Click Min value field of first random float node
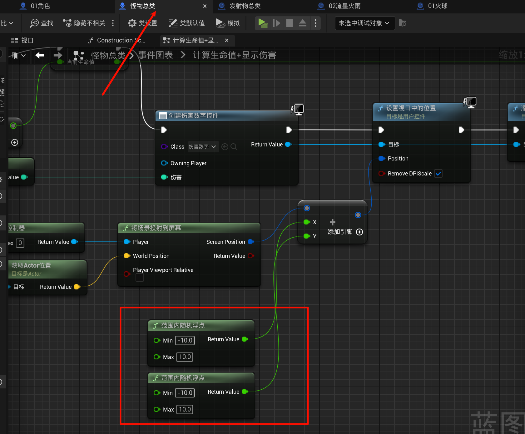 (x=185, y=340)
